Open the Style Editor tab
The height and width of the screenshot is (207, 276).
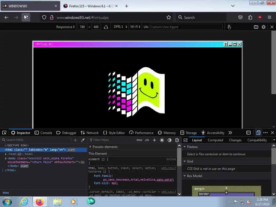pyautogui.click(x=114, y=133)
